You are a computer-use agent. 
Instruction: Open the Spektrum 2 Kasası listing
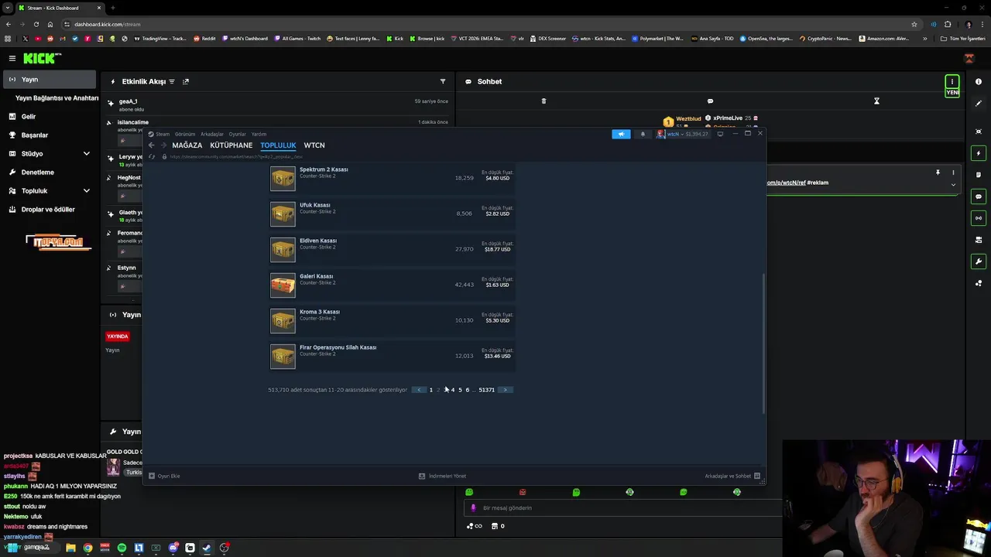392,178
